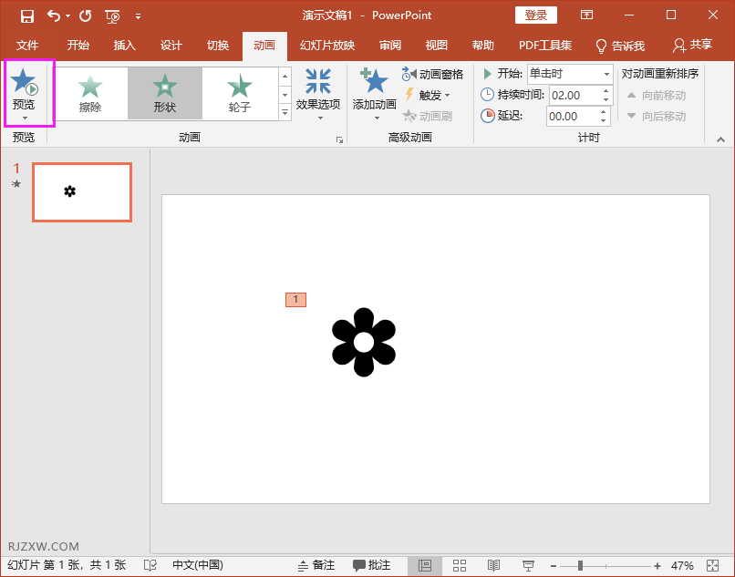The height and width of the screenshot is (577, 735).
Task: Select slide 1 thumbnail in the panel
Action: click(x=82, y=192)
